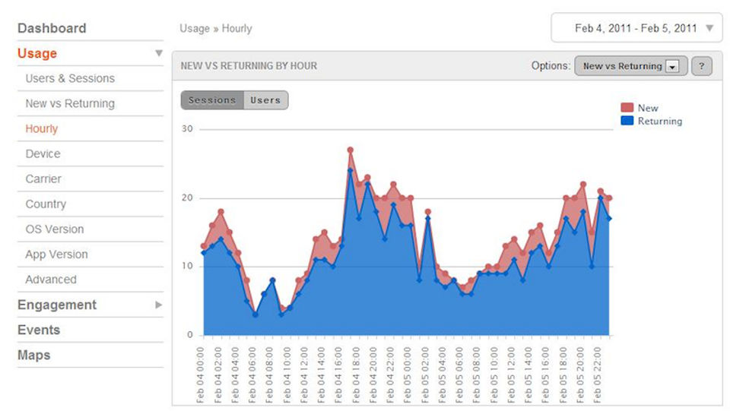Click the help question mark button

pos(702,66)
